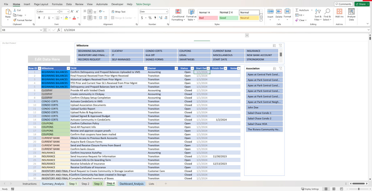Cut the selection with the scissors icon

[x=15, y=10]
